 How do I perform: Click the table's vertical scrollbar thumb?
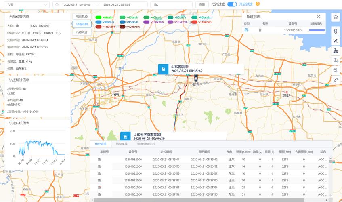(330, 162)
